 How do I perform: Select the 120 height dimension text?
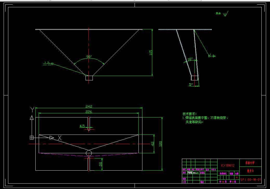pyautogui.click(x=161, y=144)
